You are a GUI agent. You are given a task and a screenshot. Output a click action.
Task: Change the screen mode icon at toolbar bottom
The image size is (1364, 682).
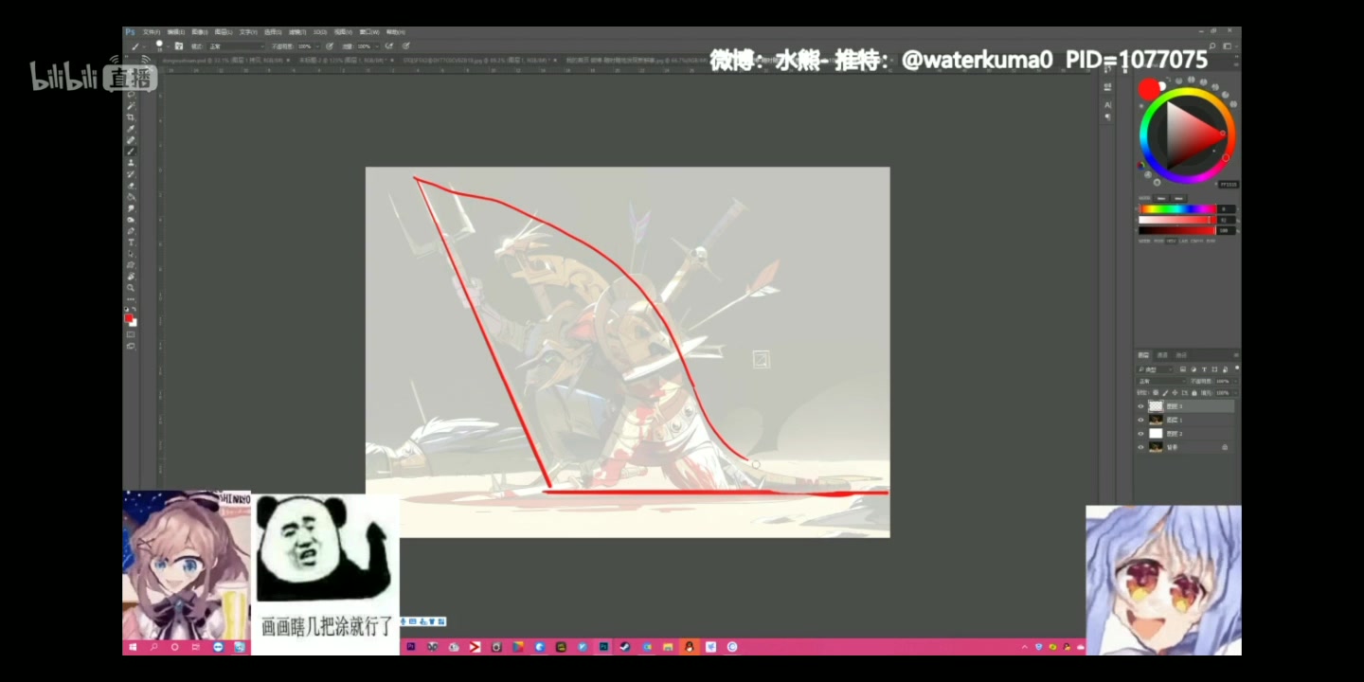pyautogui.click(x=131, y=345)
